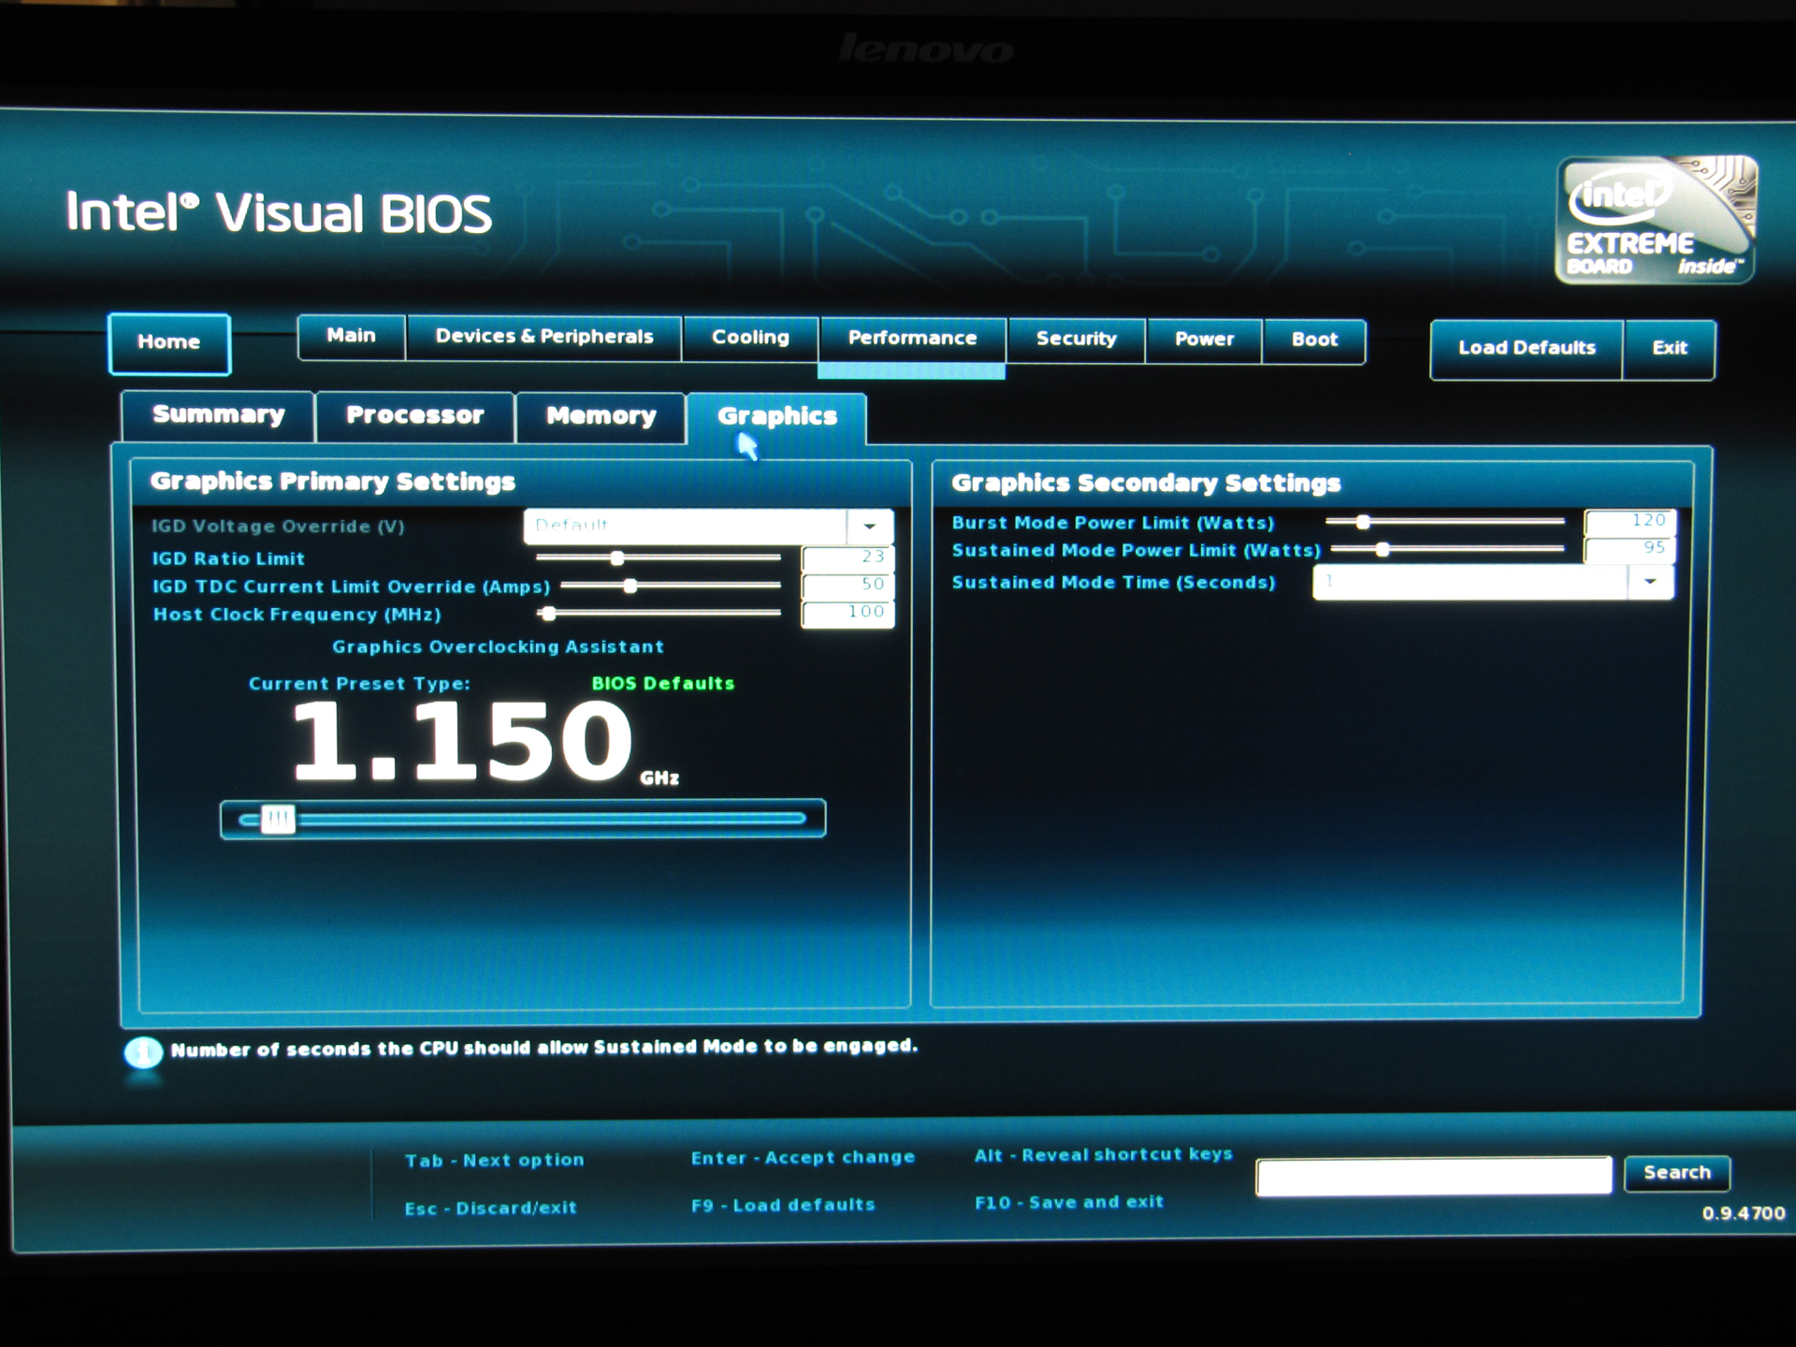Click the IGD Voltage Override Default field

(x=686, y=527)
